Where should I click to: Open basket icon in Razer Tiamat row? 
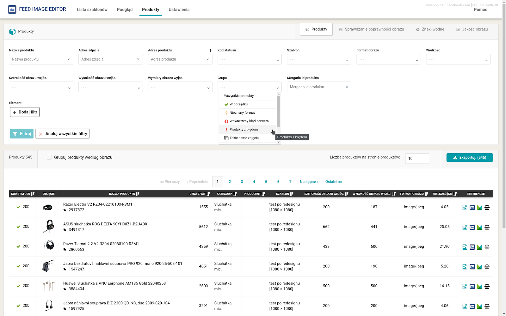[x=487, y=247]
